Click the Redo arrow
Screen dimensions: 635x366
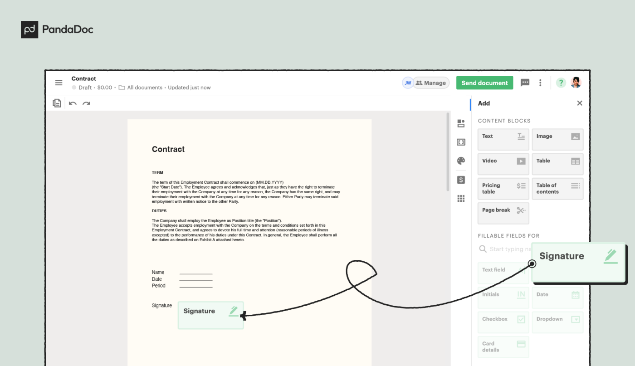tap(86, 103)
